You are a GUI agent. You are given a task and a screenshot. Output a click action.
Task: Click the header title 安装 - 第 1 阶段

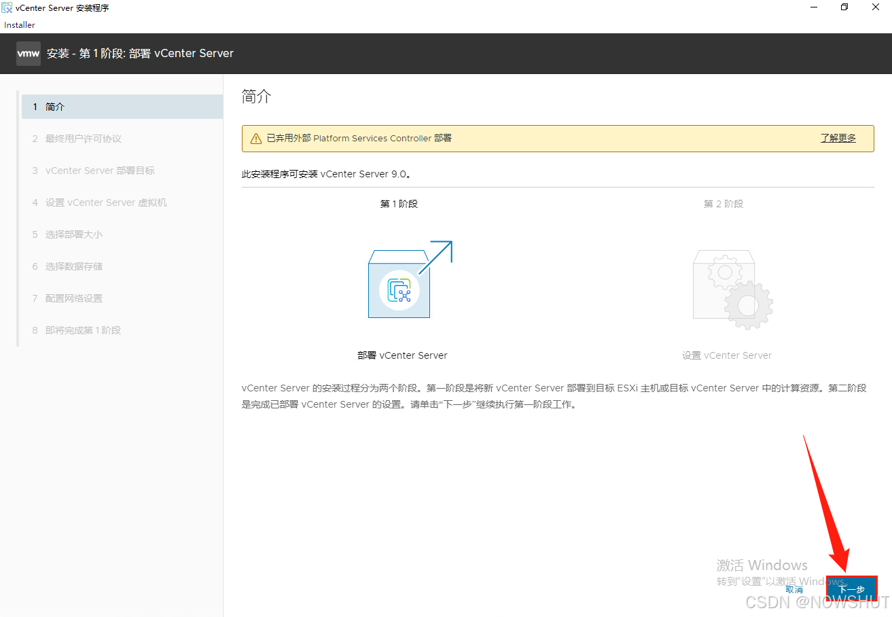click(x=140, y=53)
